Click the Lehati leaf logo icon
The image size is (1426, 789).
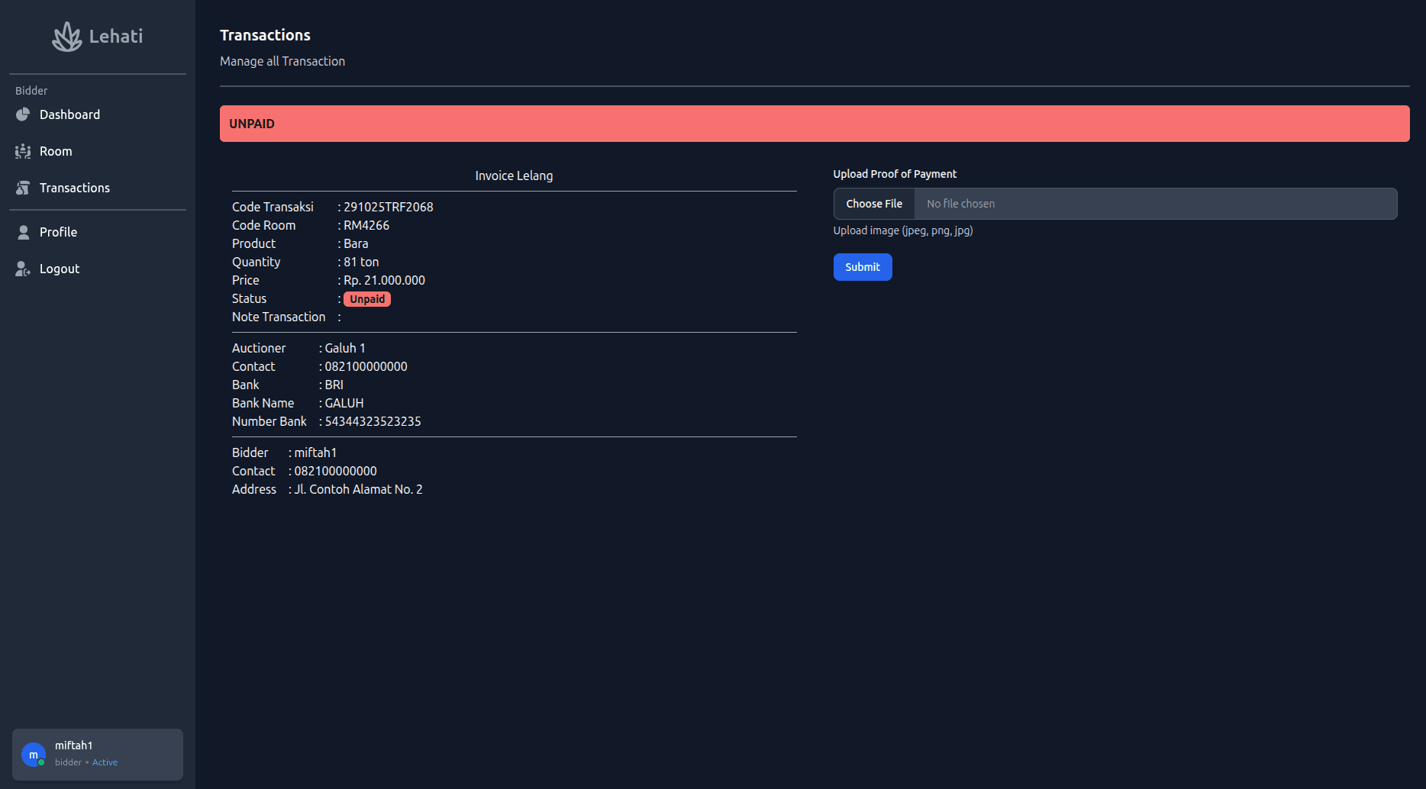click(66, 37)
